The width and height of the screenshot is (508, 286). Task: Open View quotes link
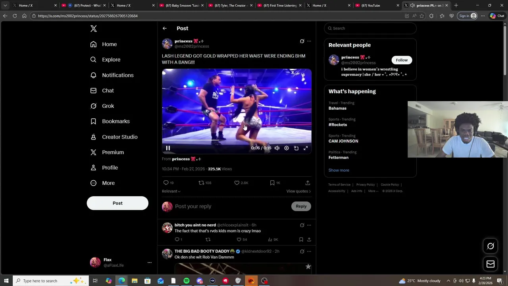click(298, 191)
